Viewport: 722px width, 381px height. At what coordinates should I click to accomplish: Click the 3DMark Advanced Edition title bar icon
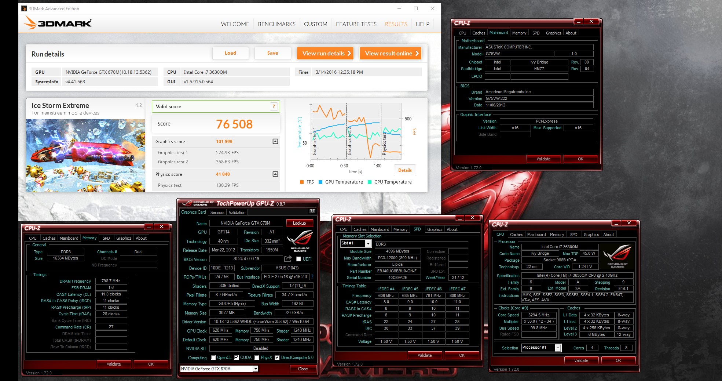click(24, 8)
